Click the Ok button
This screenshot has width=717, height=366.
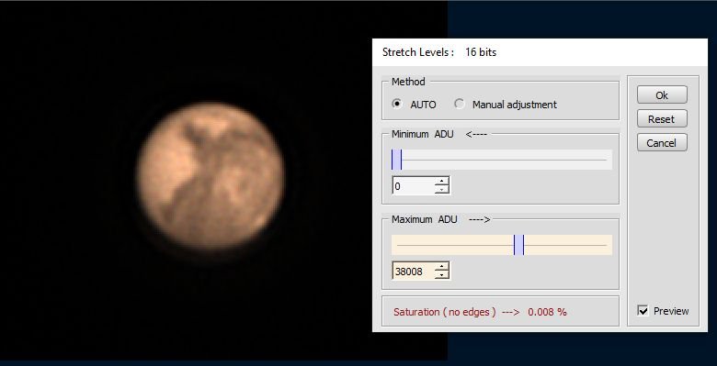pos(662,94)
